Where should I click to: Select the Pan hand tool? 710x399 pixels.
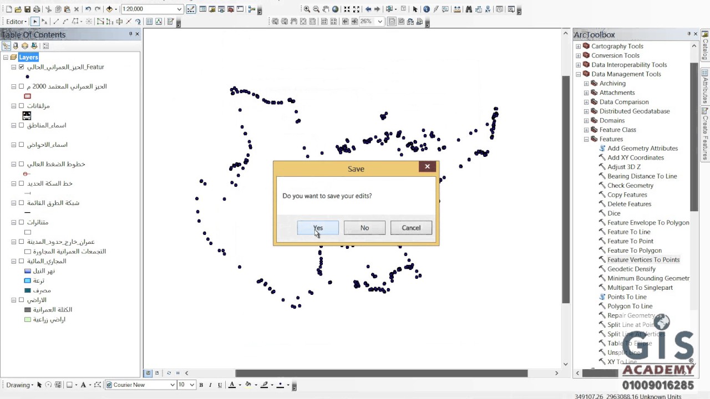pyautogui.click(x=326, y=9)
